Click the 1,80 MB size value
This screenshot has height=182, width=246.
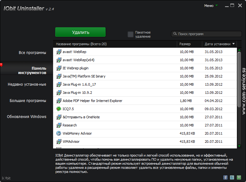tap(186, 101)
